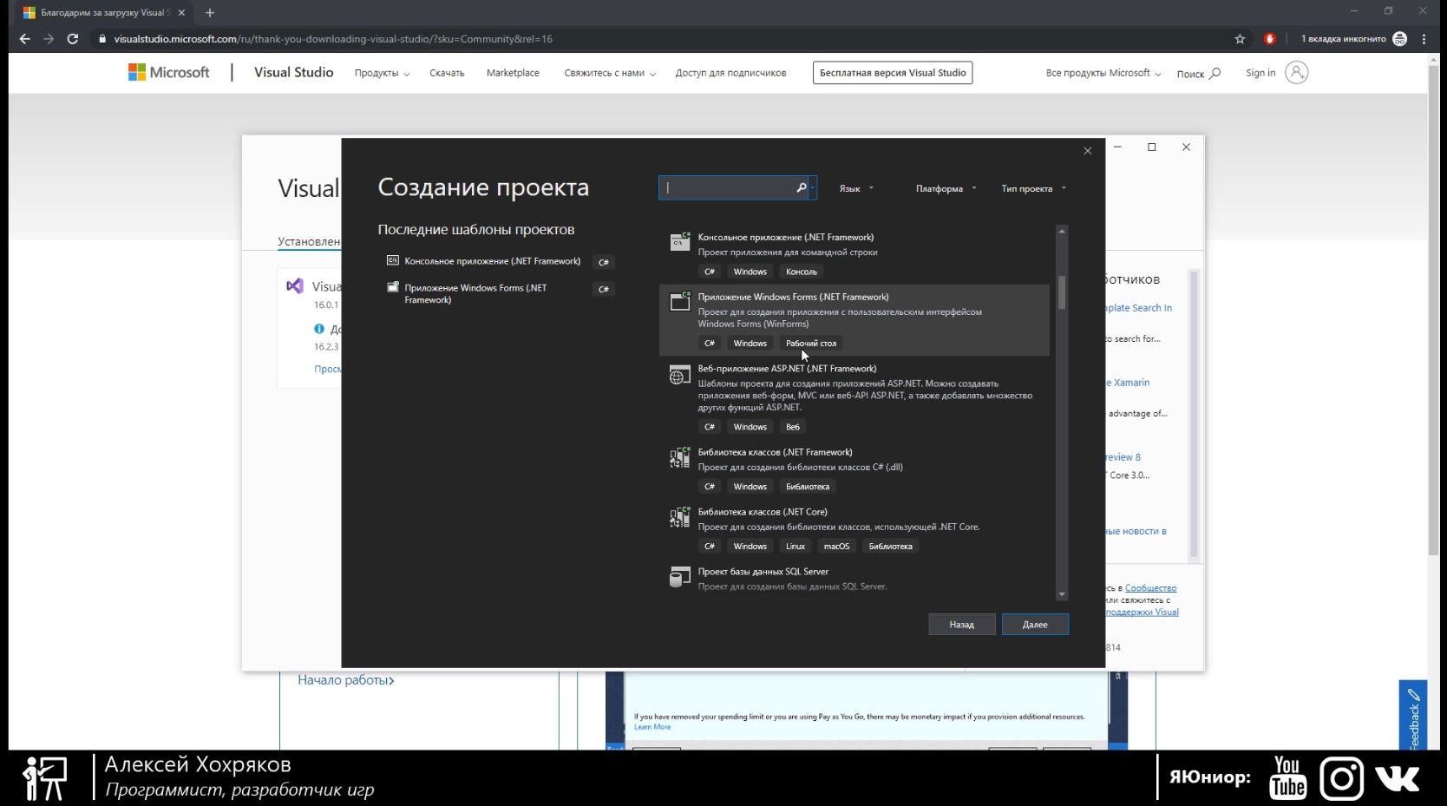The height and width of the screenshot is (806, 1447).
Task: Expand the Свяжитесь с нами menu
Action: [610, 73]
